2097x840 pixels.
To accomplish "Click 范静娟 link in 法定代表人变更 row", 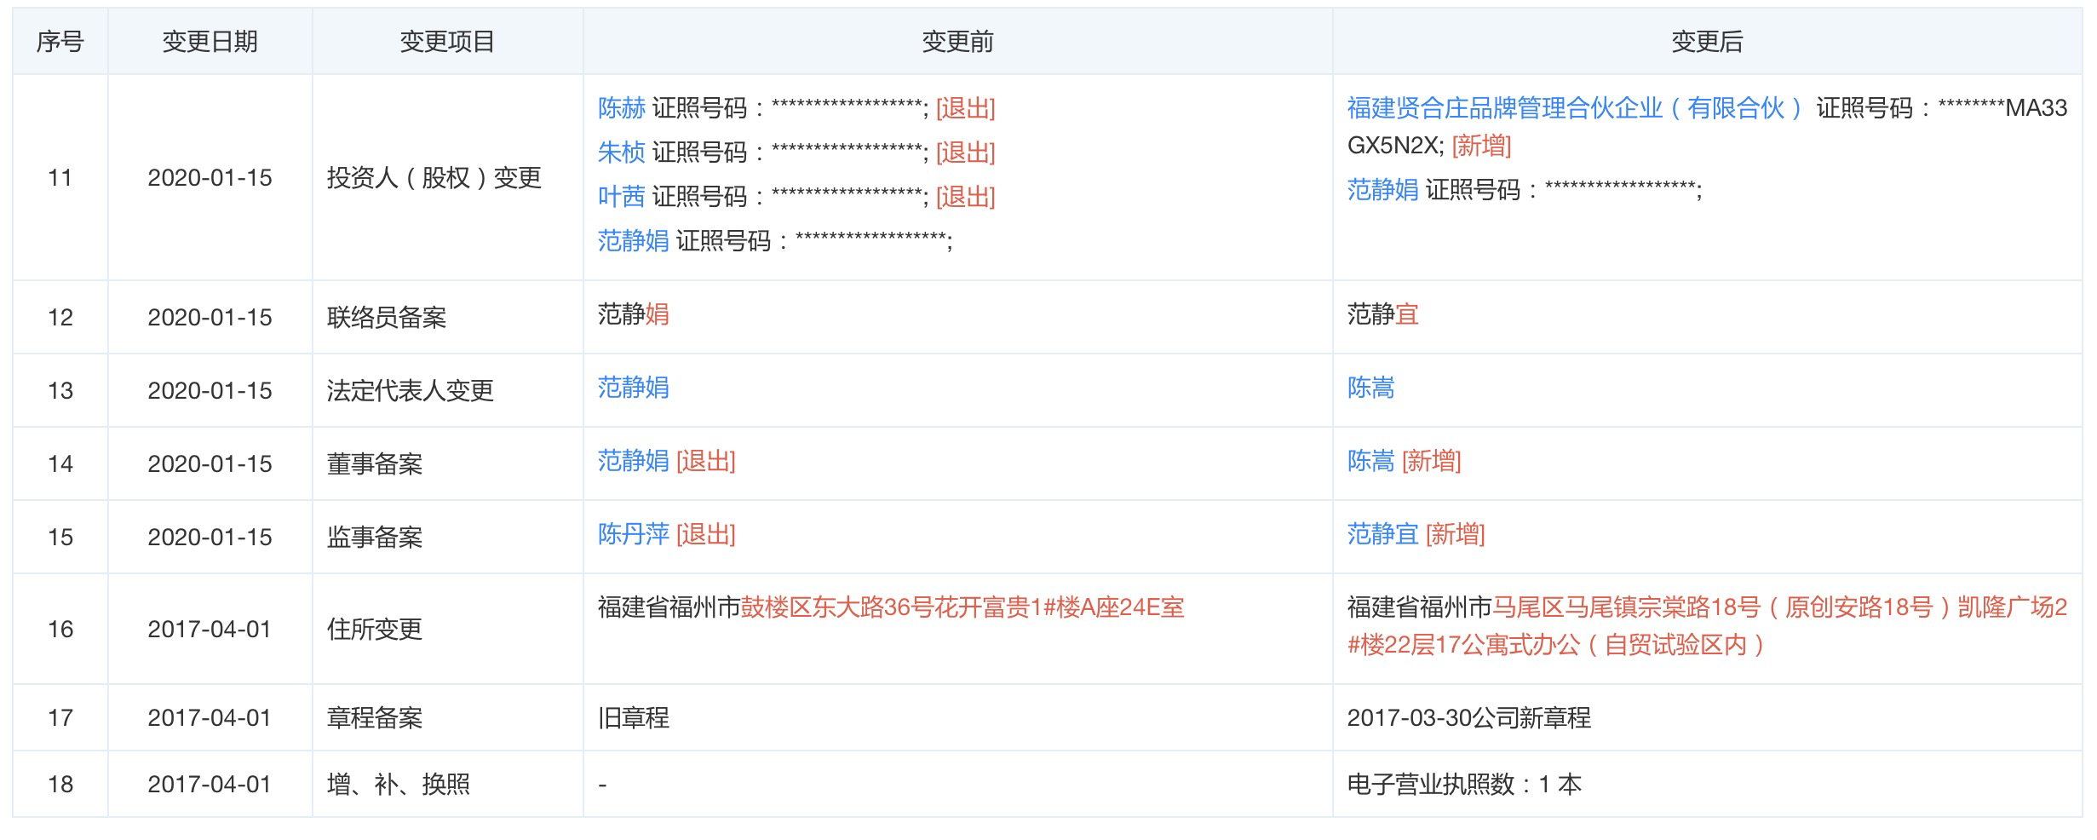I will coord(633,388).
